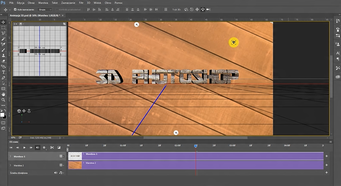Click the pan 3D camera icon in canvas

pos(24,111)
